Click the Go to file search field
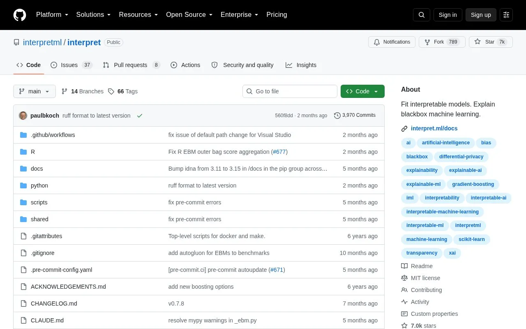Viewport: 526px width, 329px height. 290,91
